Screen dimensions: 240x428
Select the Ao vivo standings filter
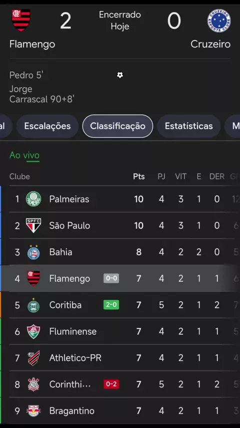coord(24,155)
